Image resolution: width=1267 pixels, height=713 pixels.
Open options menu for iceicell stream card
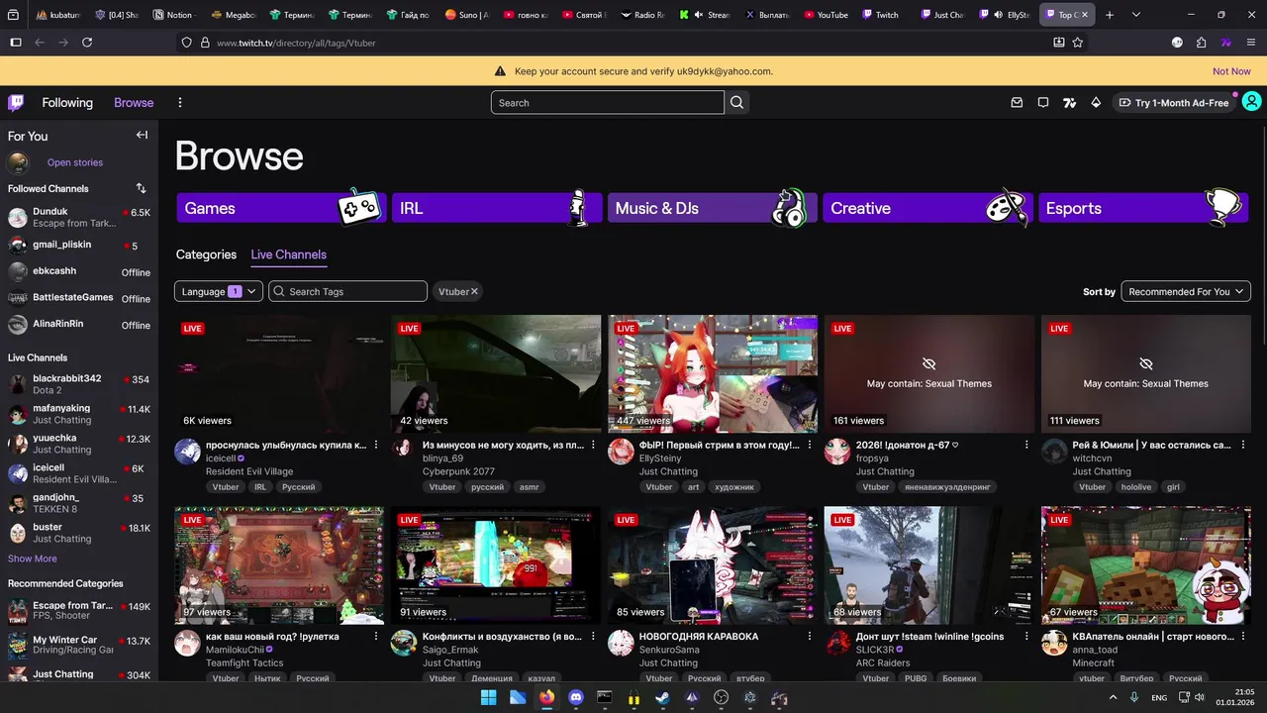tap(376, 445)
